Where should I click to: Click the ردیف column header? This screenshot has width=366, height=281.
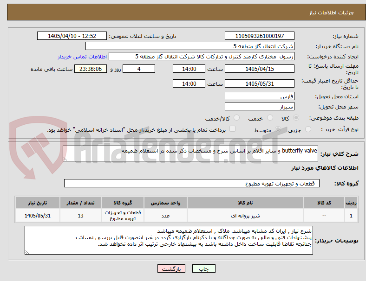(351, 203)
